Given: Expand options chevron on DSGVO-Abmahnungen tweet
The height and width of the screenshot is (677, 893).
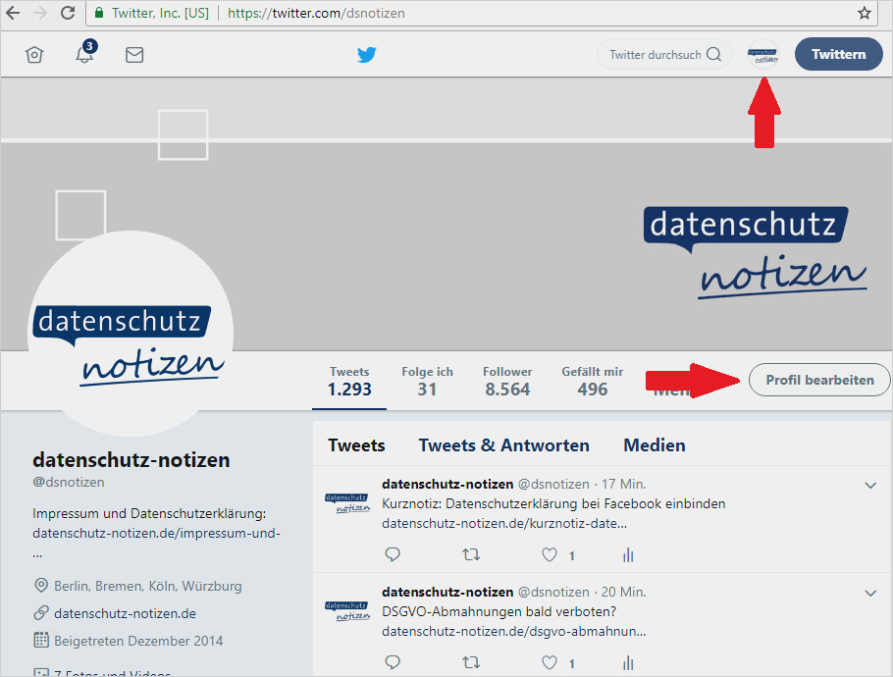Looking at the screenshot, I should [870, 594].
